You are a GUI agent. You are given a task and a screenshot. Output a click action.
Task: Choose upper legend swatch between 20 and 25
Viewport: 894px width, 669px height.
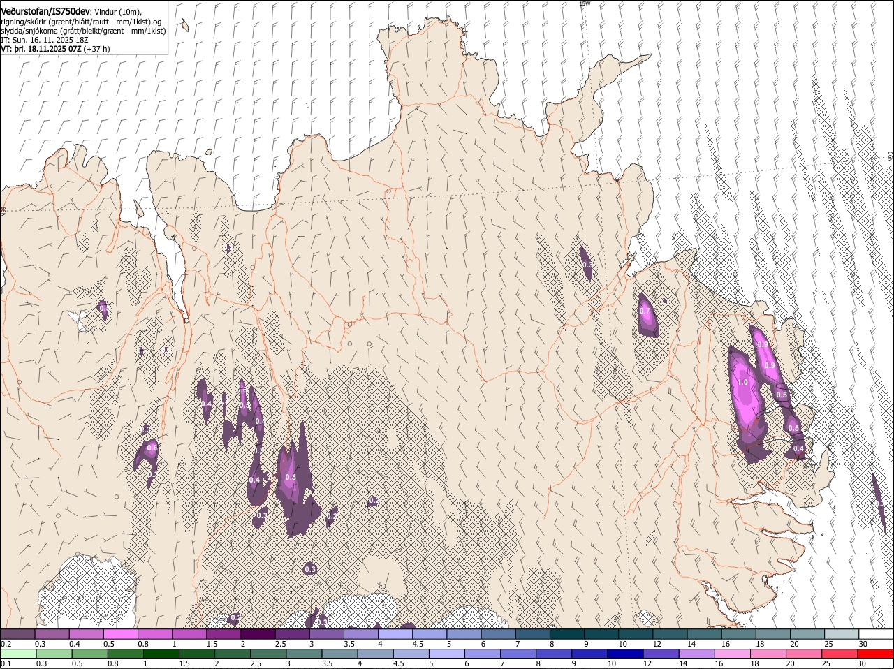tap(807, 634)
